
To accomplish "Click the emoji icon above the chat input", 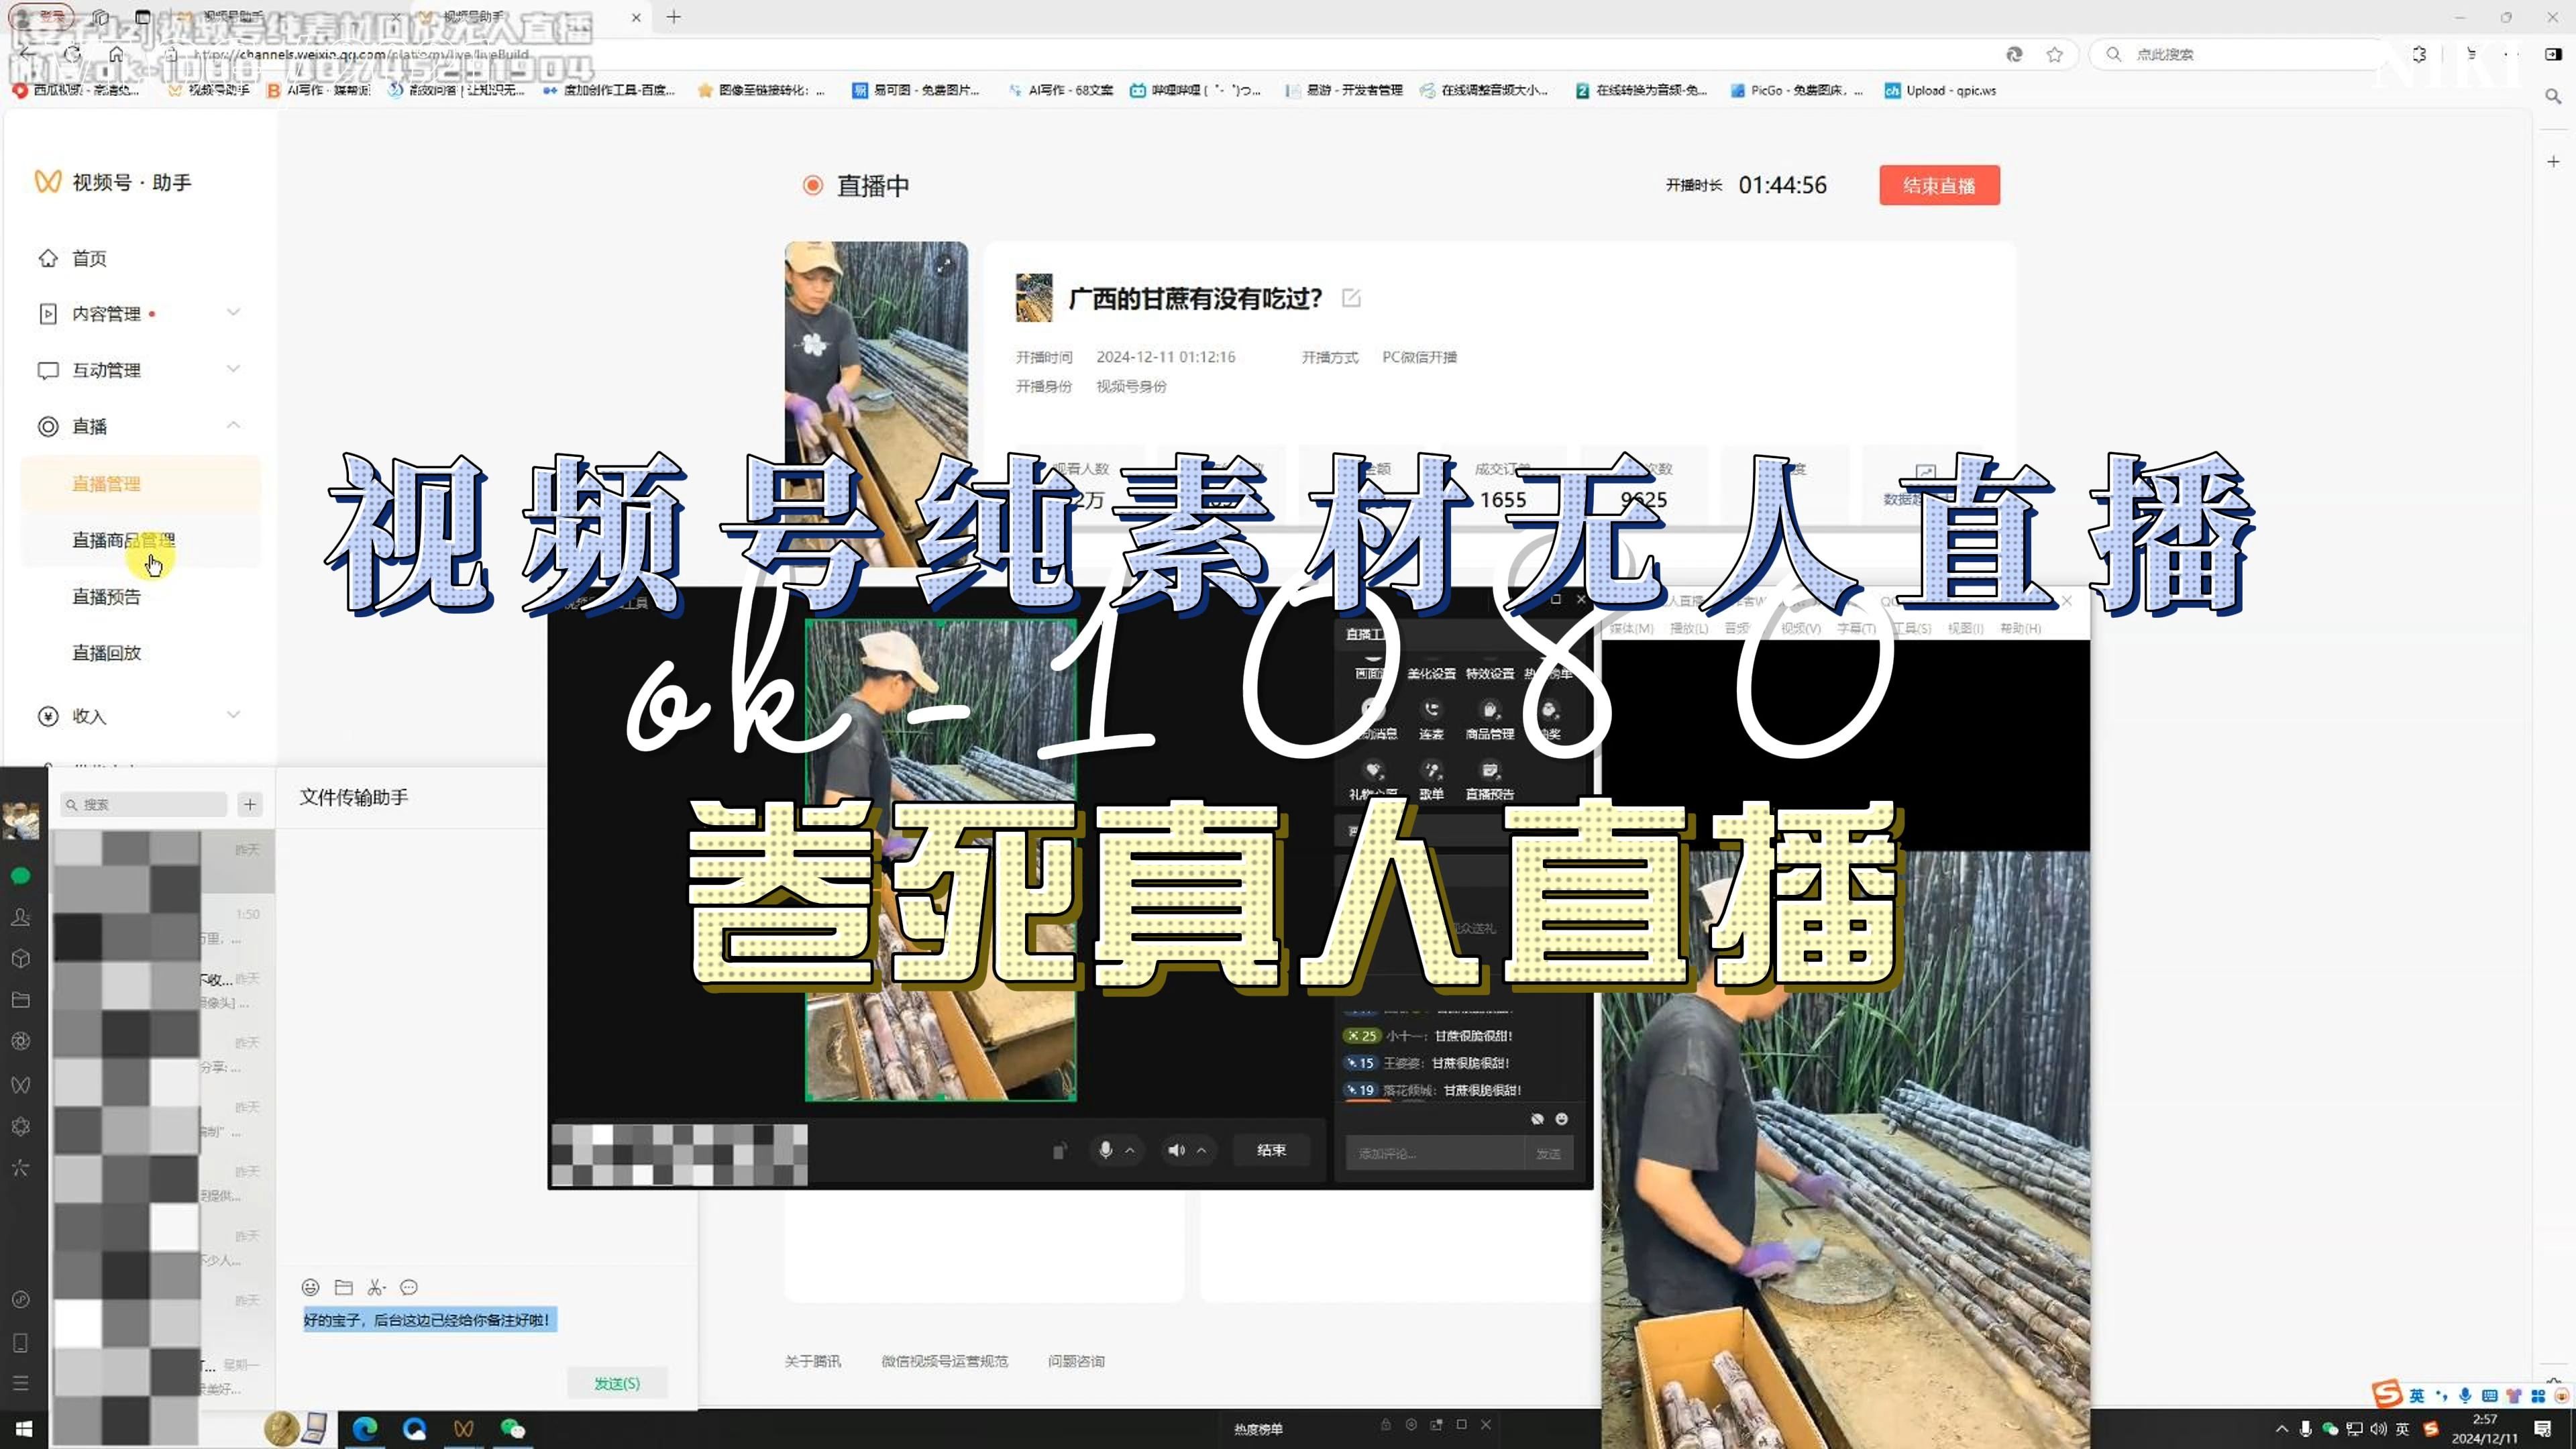I will point(310,1288).
